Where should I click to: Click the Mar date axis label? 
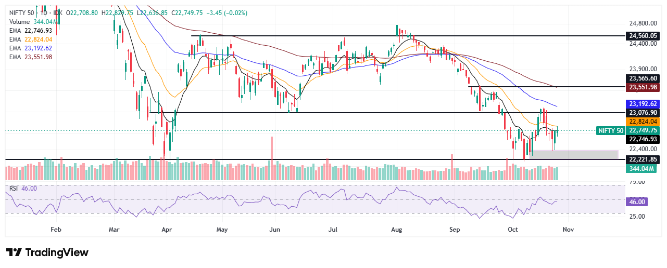114,229
